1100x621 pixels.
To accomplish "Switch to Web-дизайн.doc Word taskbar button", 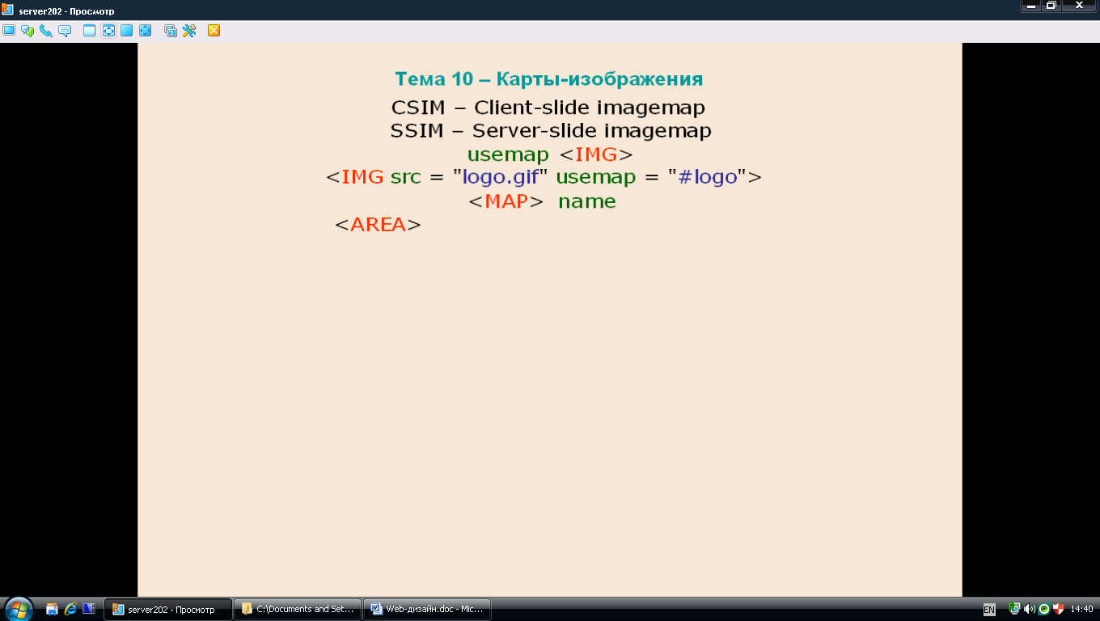I will pos(427,609).
